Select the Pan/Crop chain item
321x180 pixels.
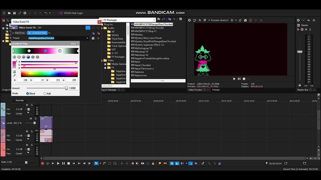(20, 33)
